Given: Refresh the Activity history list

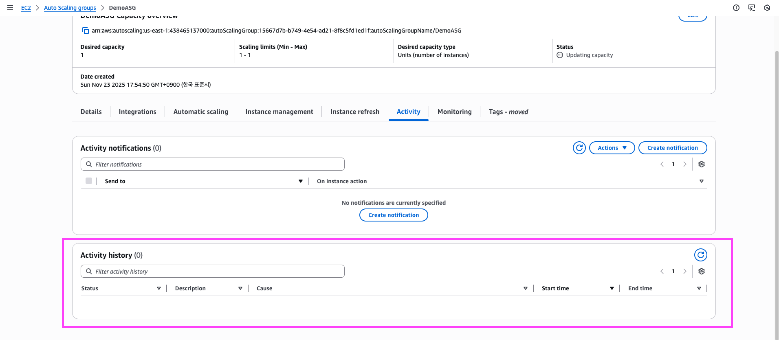Looking at the screenshot, I should coord(701,255).
